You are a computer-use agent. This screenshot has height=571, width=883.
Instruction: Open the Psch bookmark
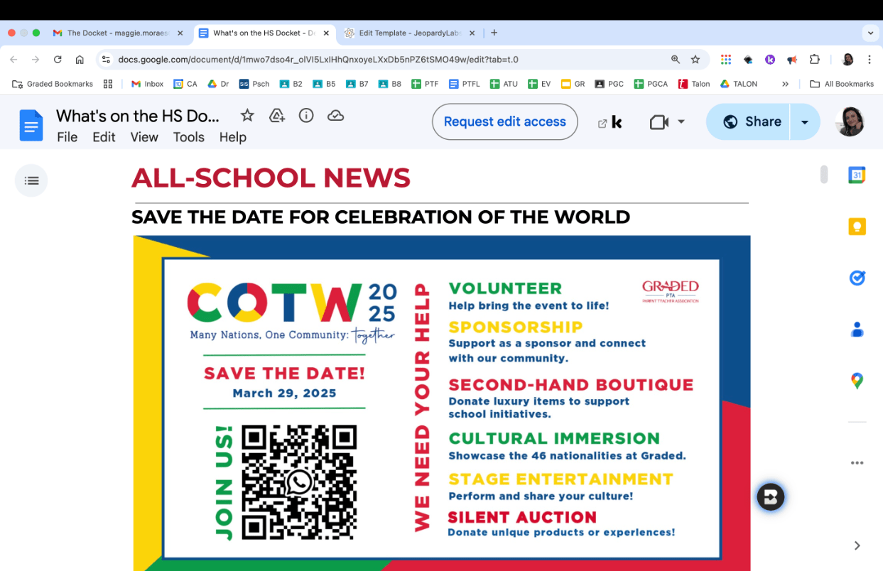(x=254, y=84)
